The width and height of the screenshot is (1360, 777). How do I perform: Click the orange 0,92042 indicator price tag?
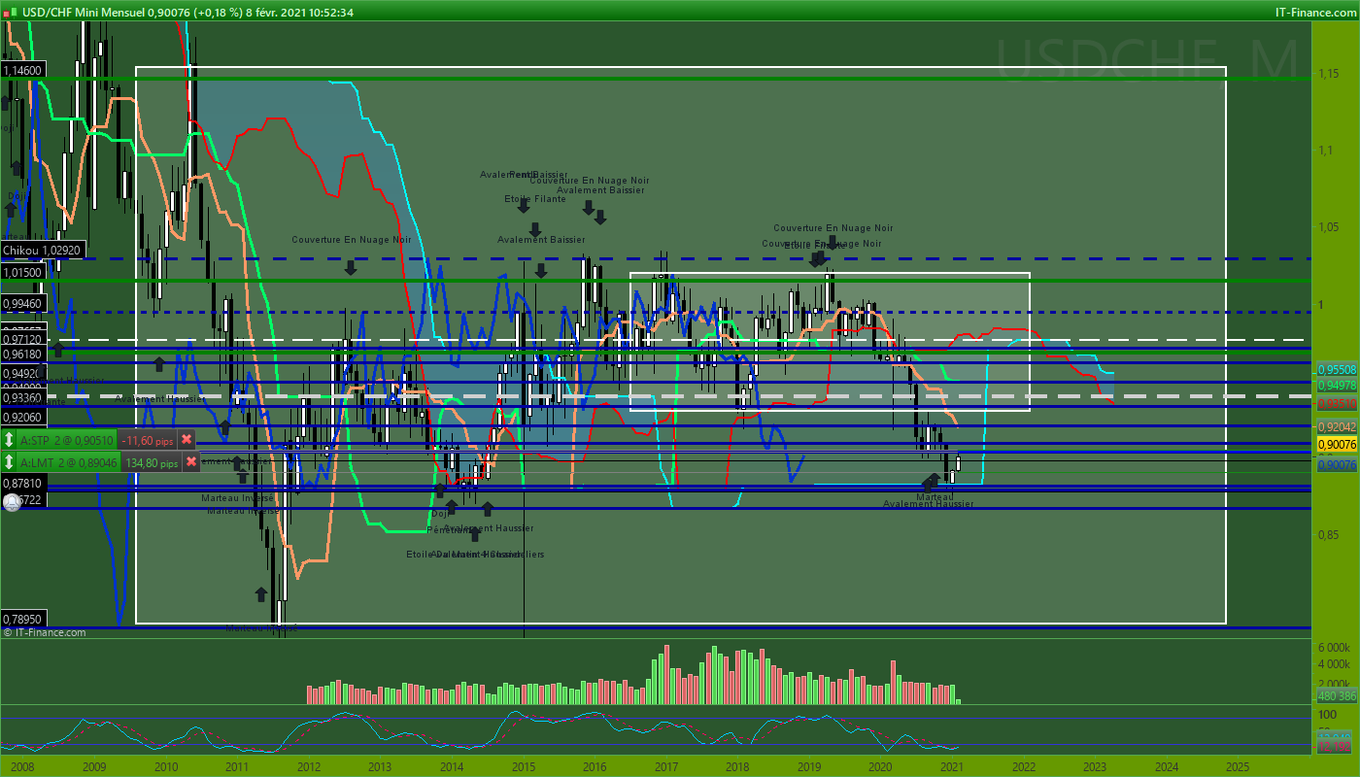(x=1337, y=426)
